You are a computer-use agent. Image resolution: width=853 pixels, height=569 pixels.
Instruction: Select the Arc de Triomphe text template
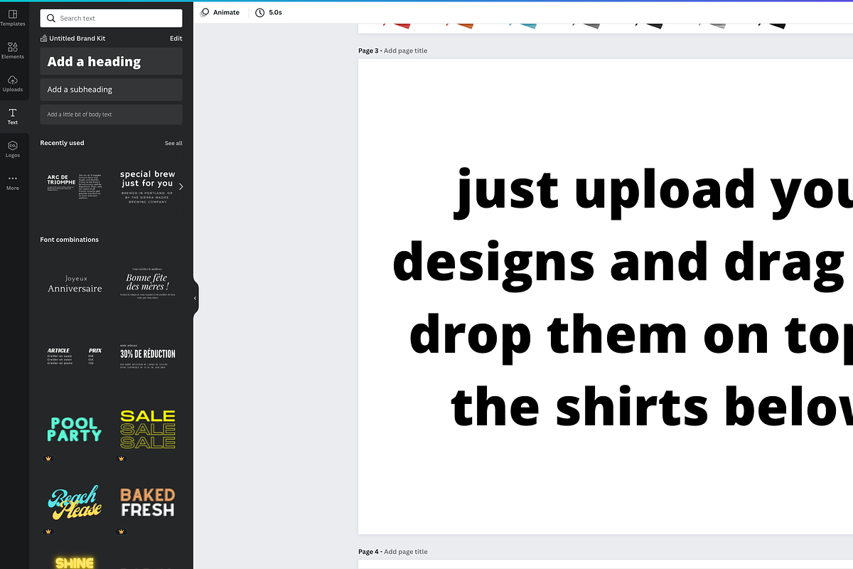click(x=74, y=186)
